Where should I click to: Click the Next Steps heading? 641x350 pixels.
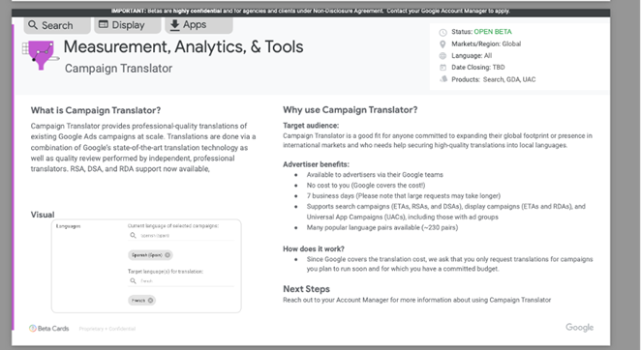click(x=306, y=289)
